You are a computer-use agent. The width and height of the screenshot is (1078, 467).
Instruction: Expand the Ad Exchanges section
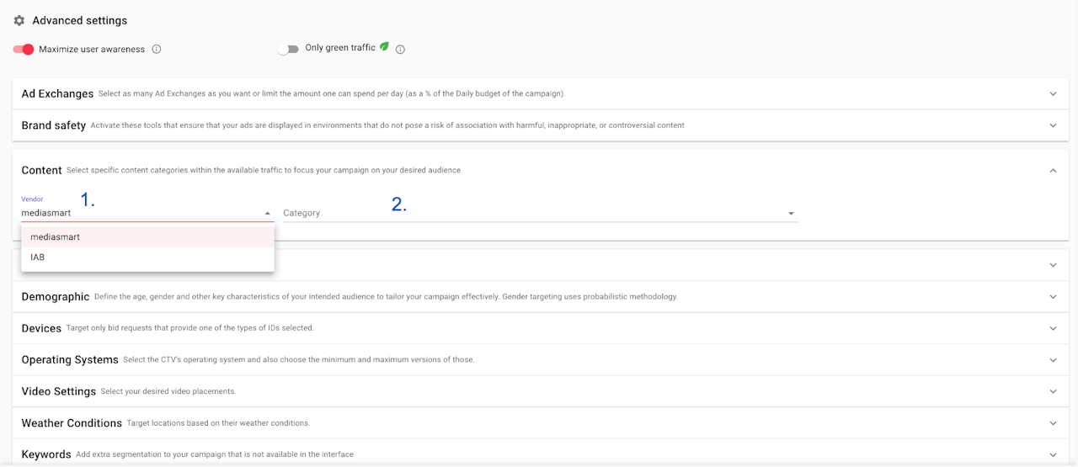pyautogui.click(x=1053, y=93)
